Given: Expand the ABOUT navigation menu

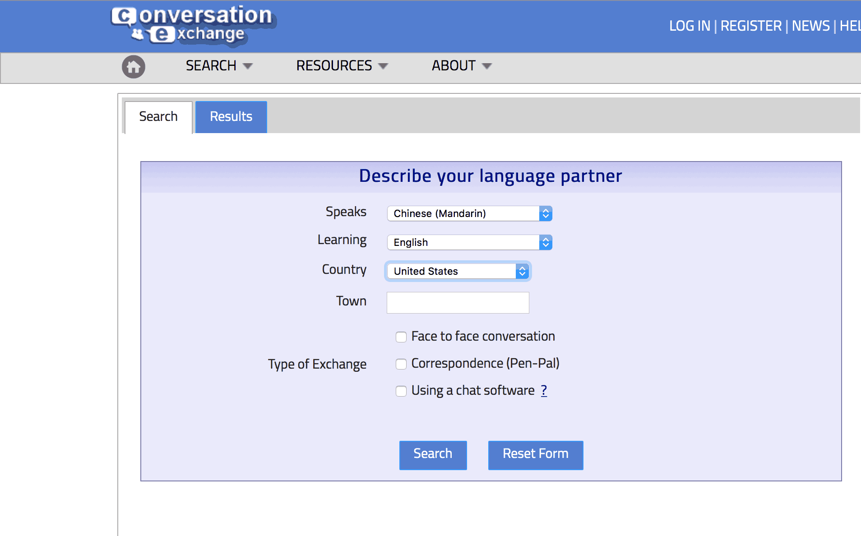Looking at the screenshot, I should (x=462, y=66).
